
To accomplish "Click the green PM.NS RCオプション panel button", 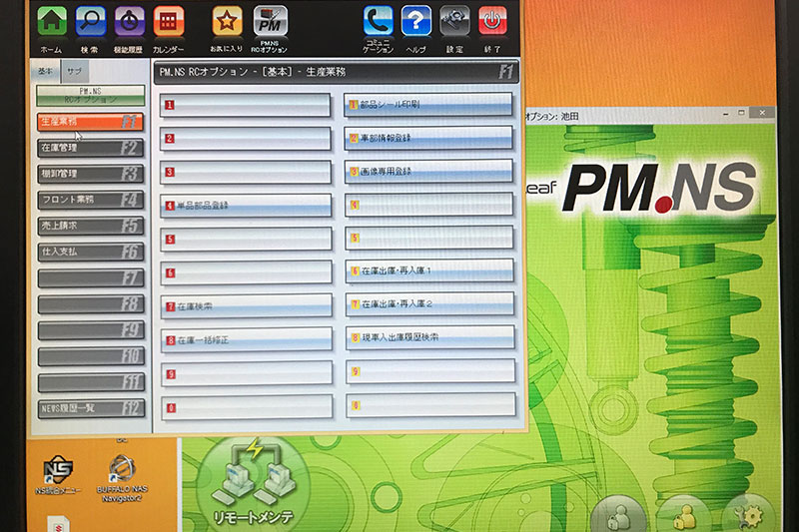I will [90, 95].
